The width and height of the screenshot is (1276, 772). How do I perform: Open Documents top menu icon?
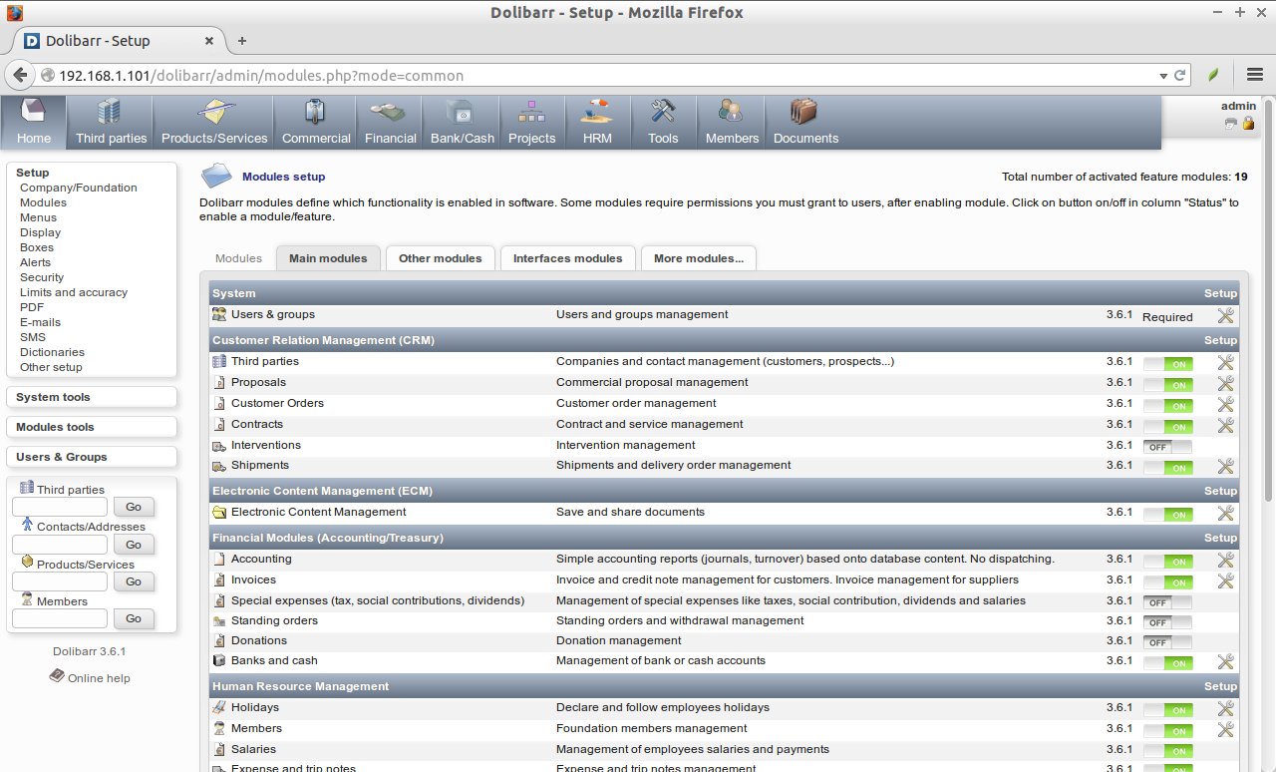805,112
